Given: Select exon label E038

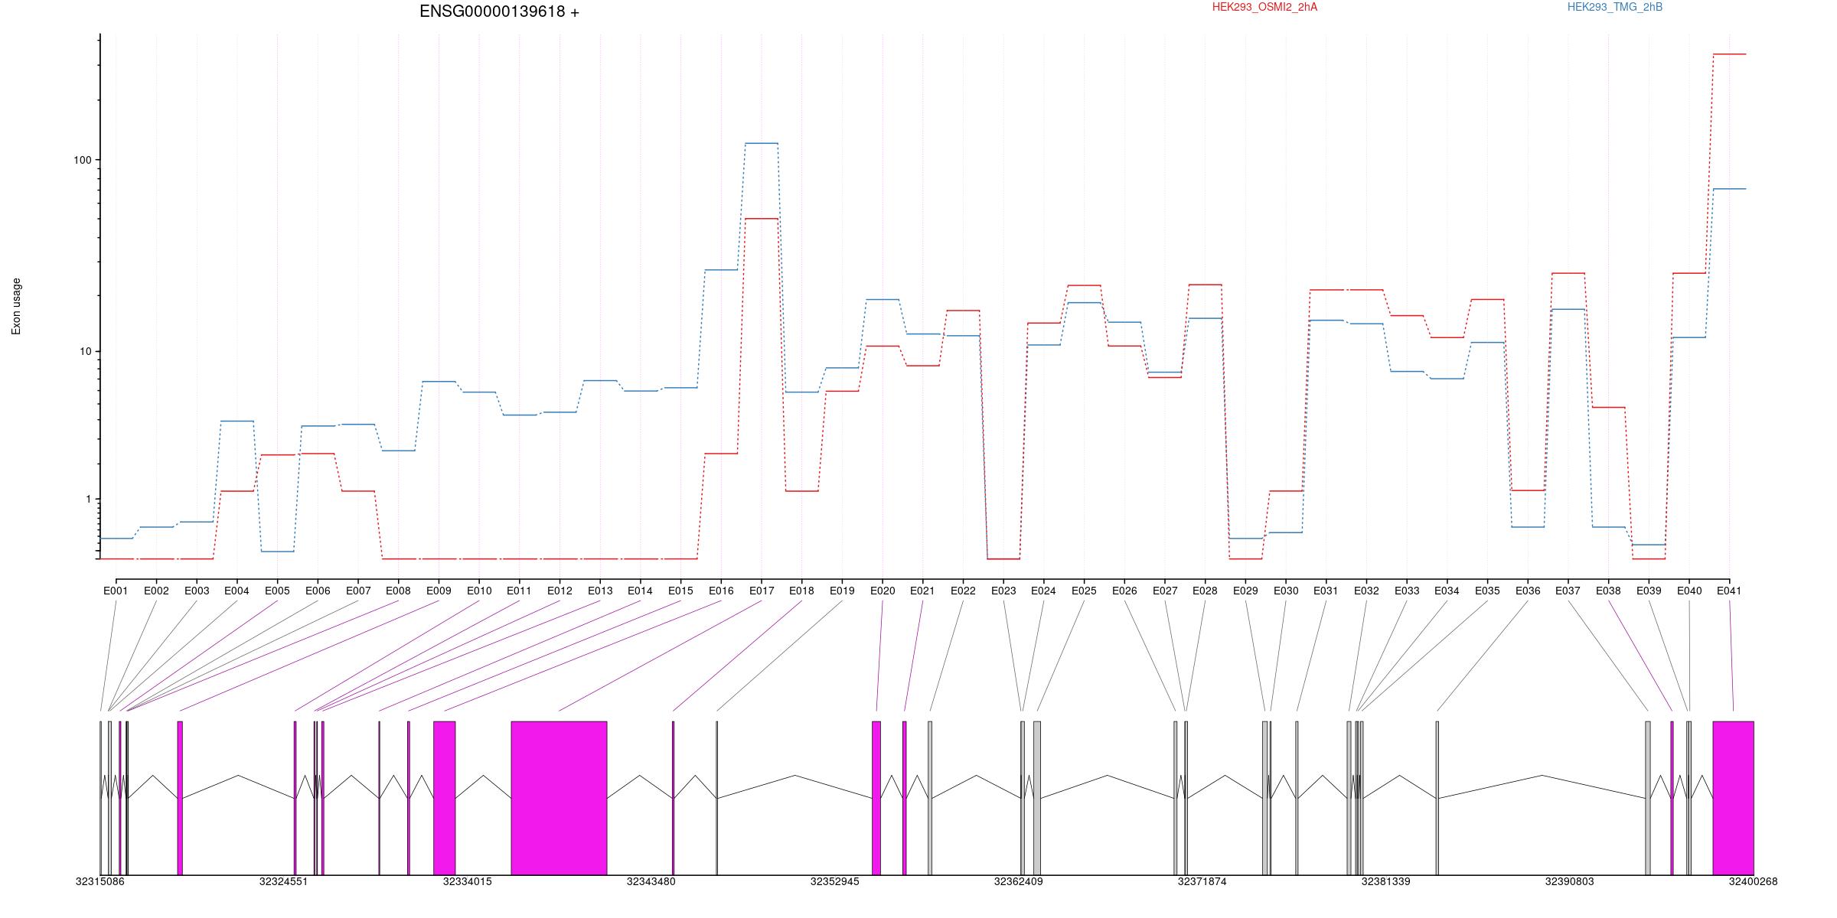Looking at the screenshot, I should coord(1608,591).
